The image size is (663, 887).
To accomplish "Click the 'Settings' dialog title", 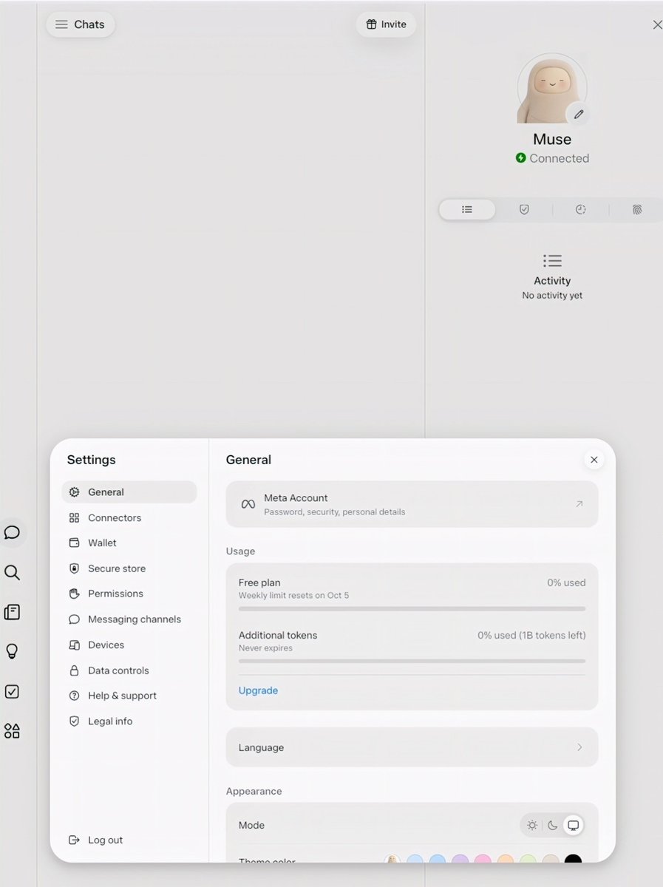I will (x=92, y=460).
